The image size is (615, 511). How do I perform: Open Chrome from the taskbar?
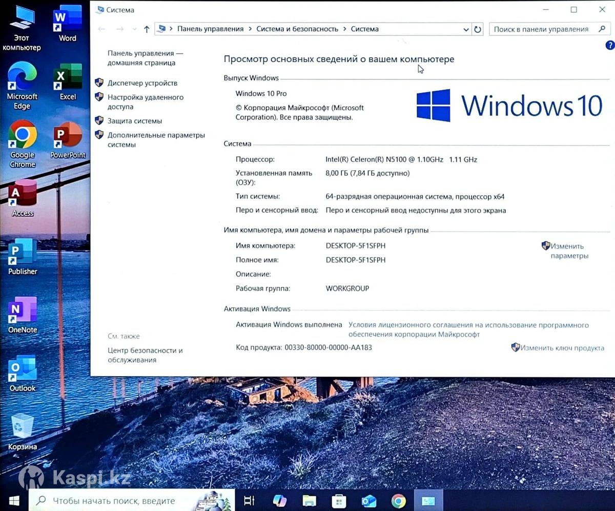tap(398, 501)
